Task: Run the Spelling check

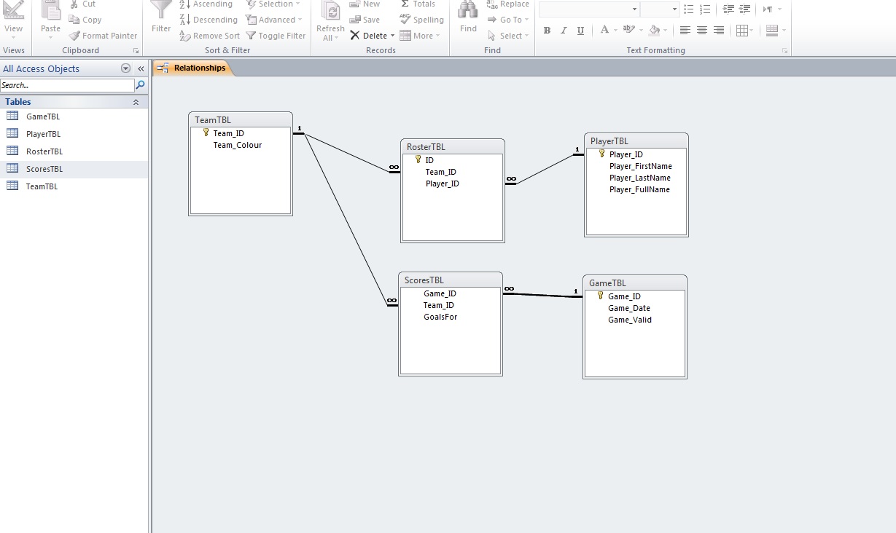Action: (x=421, y=20)
